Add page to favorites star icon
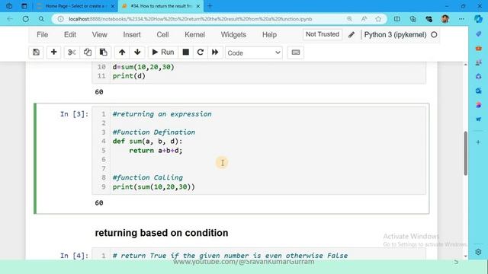 [378, 19]
